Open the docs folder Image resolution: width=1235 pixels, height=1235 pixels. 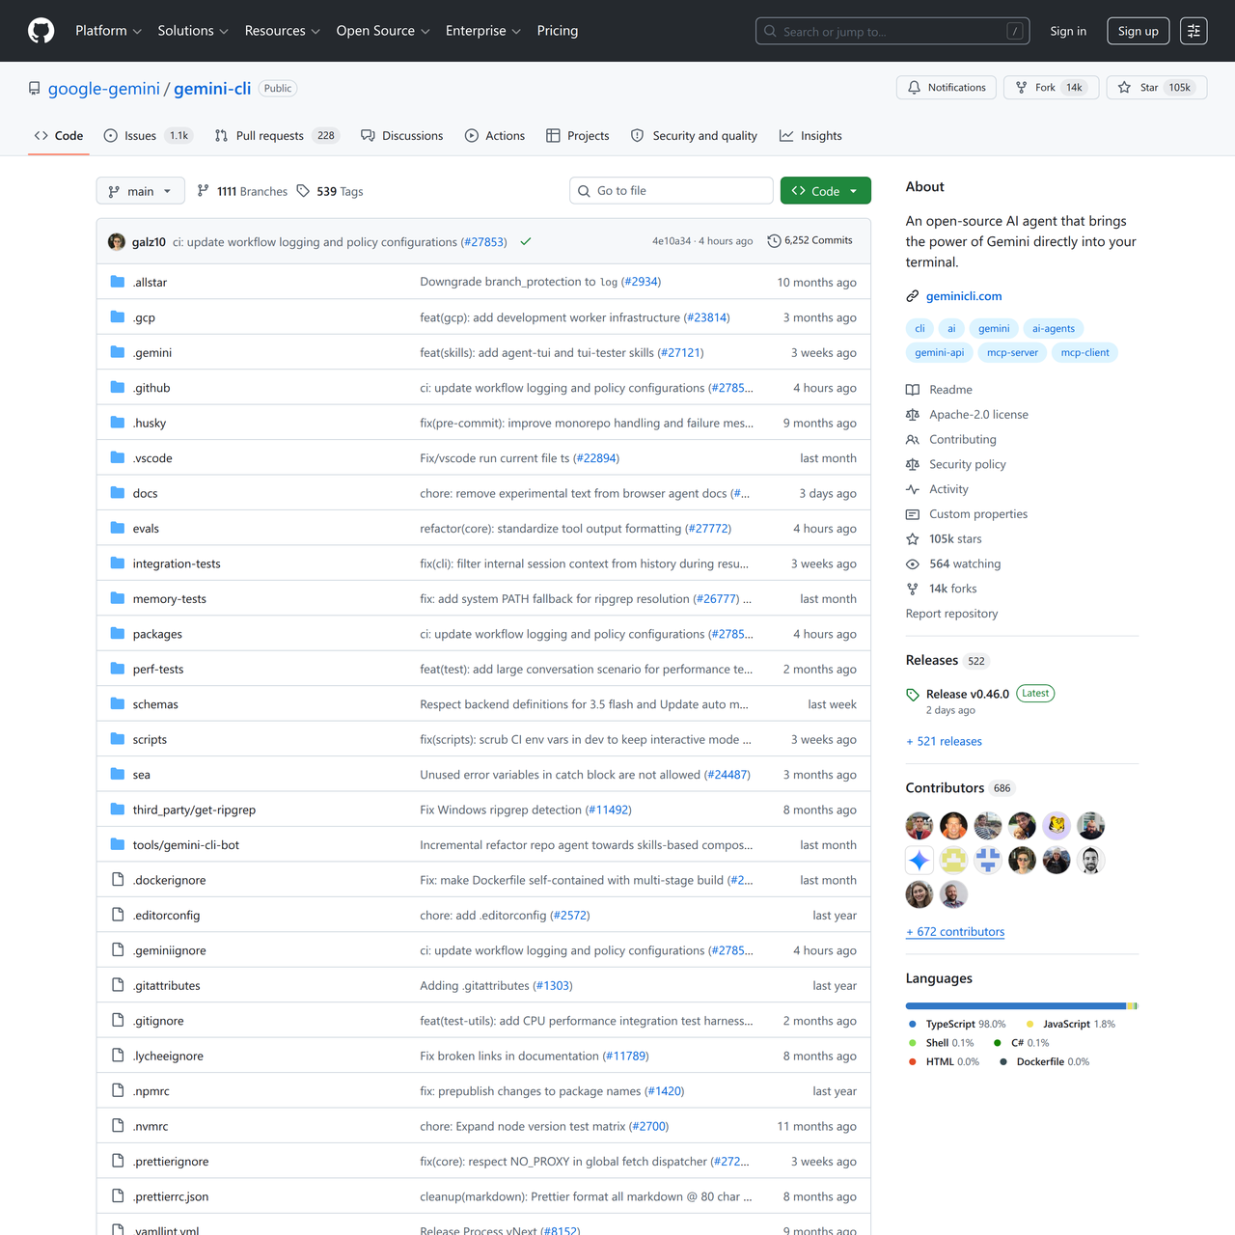[x=145, y=493]
